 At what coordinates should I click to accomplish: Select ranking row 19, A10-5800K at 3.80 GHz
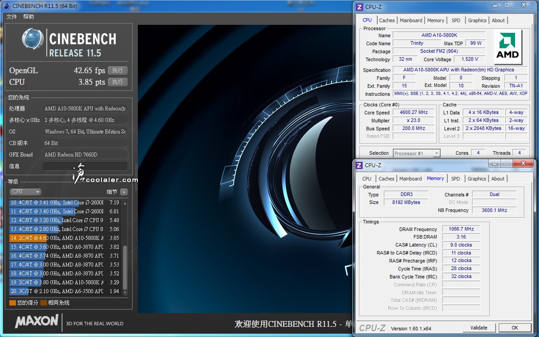[65, 282]
